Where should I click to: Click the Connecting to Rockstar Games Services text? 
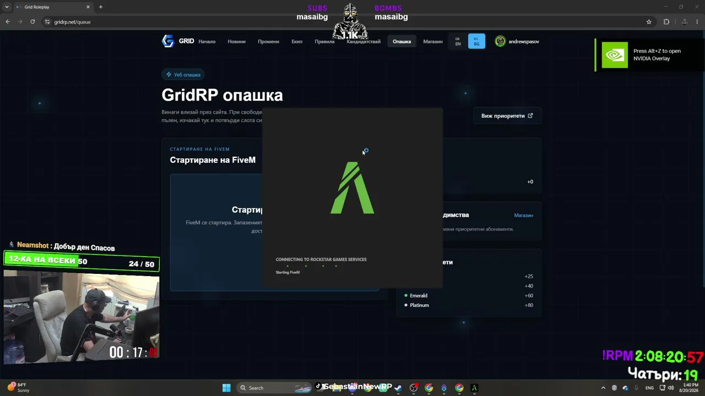(x=321, y=260)
